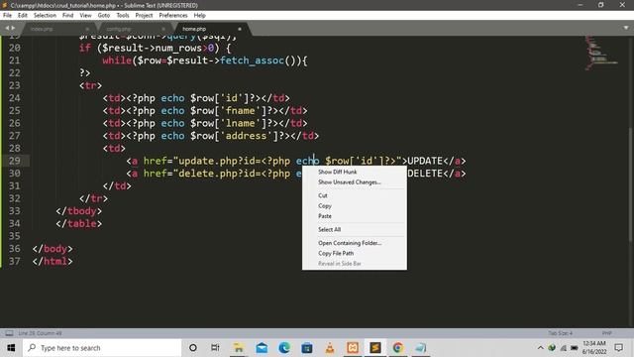This screenshot has width=634, height=357.
Task: Launch Microsoft Edge from taskbar
Action: (284, 348)
